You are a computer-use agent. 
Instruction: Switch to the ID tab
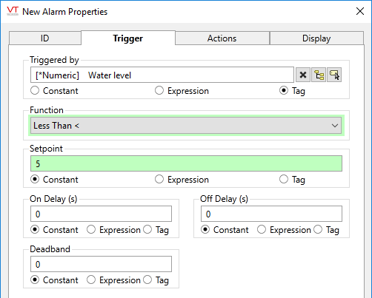click(45, 38)
